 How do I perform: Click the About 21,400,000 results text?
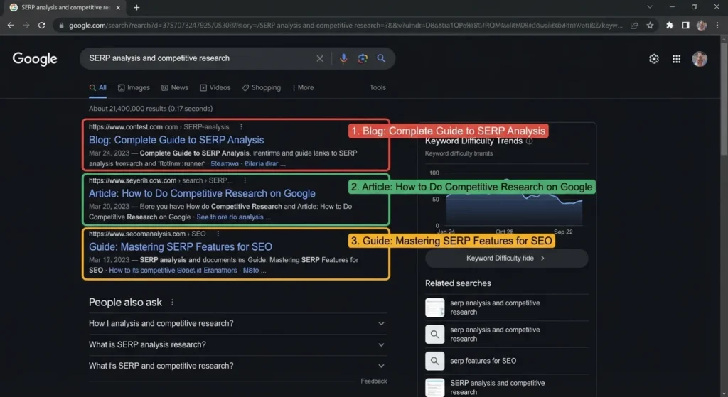point(151,109)
